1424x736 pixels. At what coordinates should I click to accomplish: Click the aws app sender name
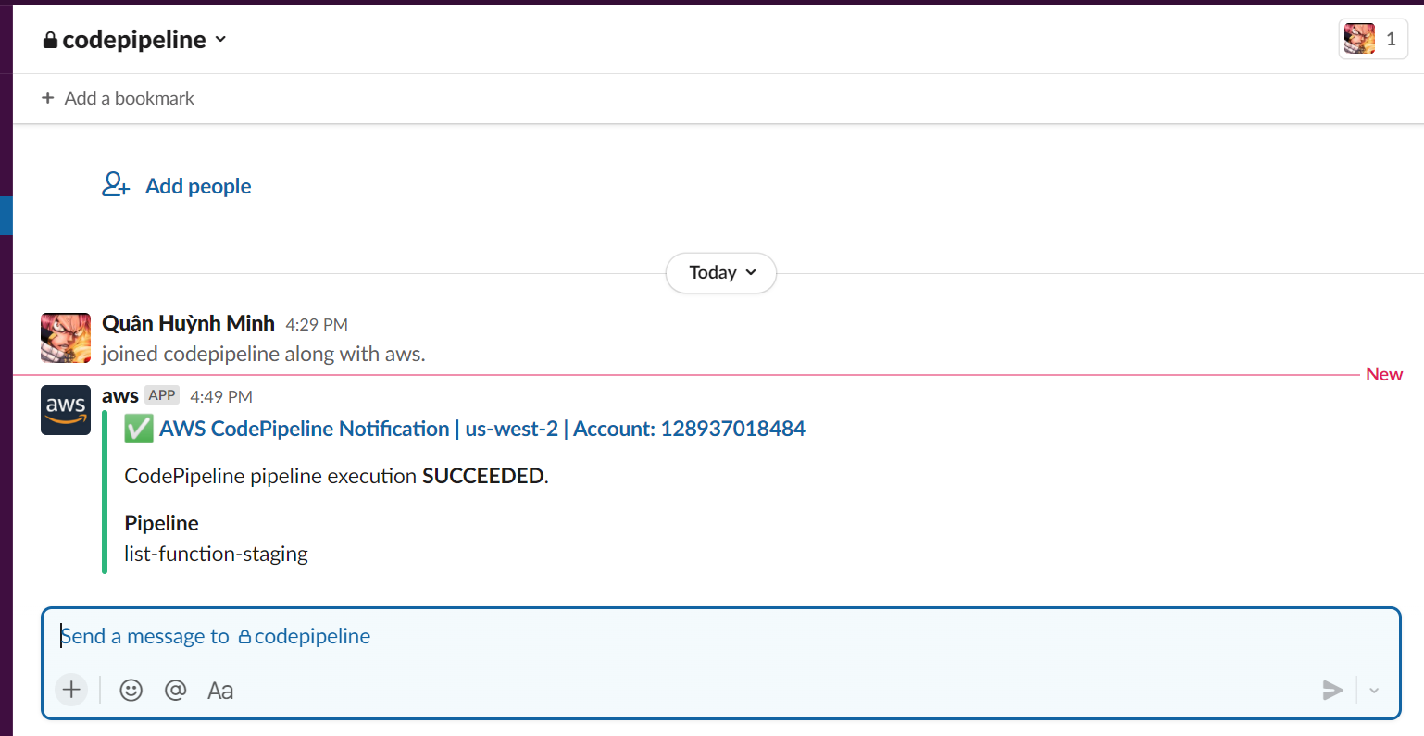120,396
